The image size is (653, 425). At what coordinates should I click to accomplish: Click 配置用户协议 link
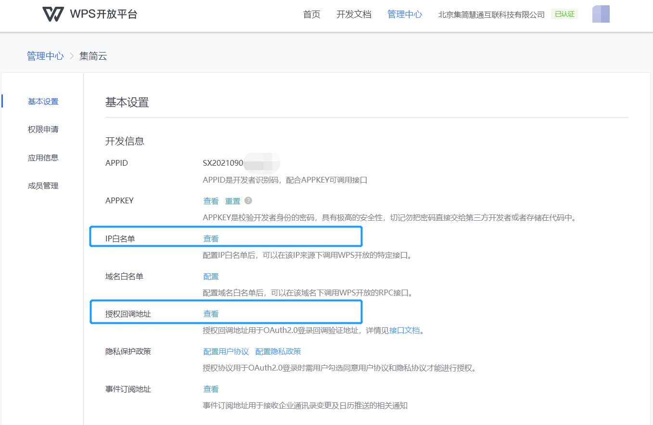click(226, 351)
